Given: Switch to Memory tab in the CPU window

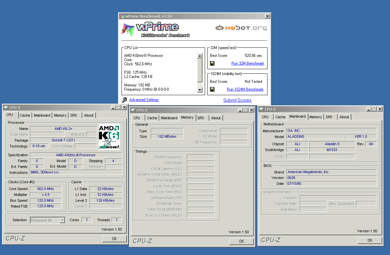Looking at the screenshot, I should click(60, 115).
